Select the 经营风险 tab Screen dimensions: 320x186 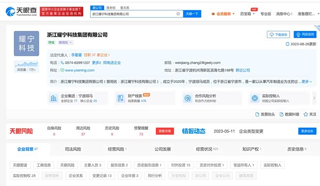pos(117,149)
